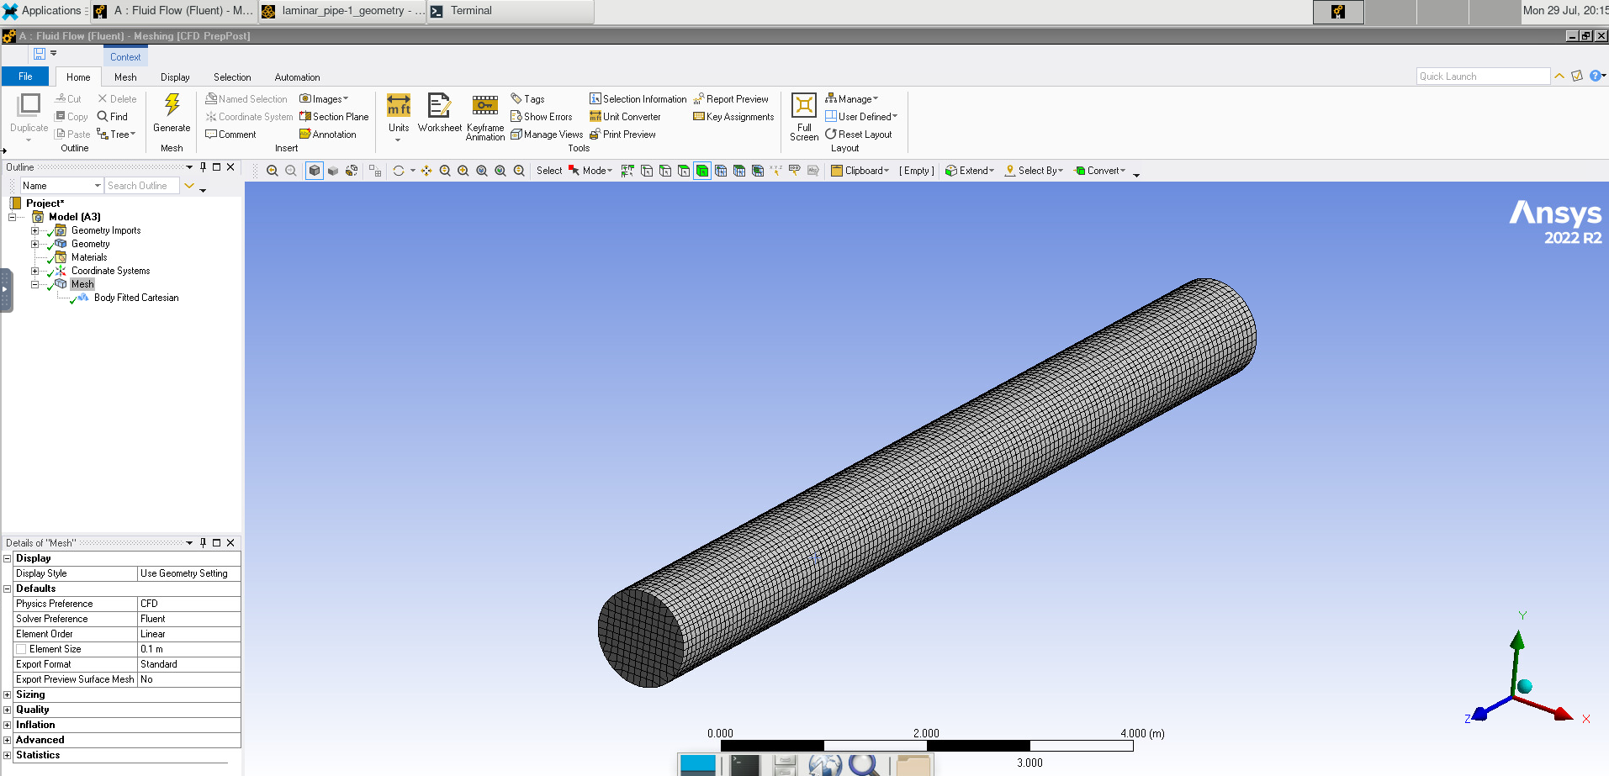Image resolution: width=1609 pixels, height=776 pixels.
Task: Click the cyan isometric ball on triad
Action: [1525, 686]
